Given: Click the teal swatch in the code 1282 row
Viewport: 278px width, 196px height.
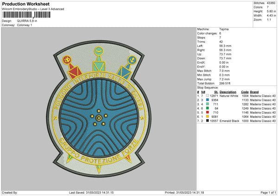Looking at the screenshot, I should coord(208,104).
